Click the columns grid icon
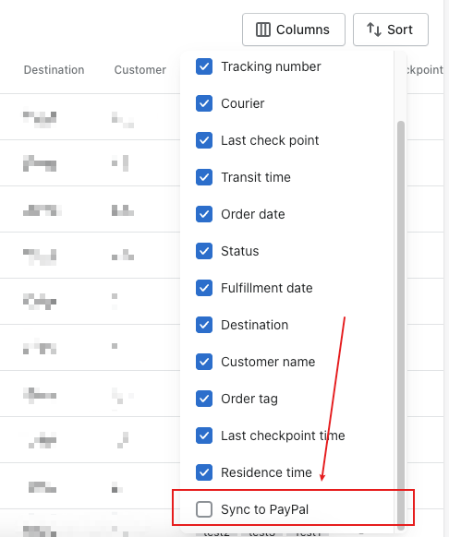Image resolution: width=449 pixels, height=537 pixels. pos(263,30)
